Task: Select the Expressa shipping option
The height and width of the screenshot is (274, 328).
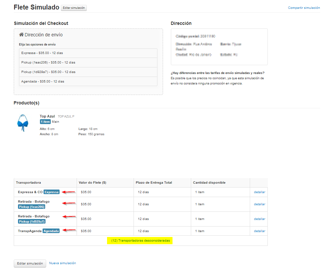Action: [88, 53]
